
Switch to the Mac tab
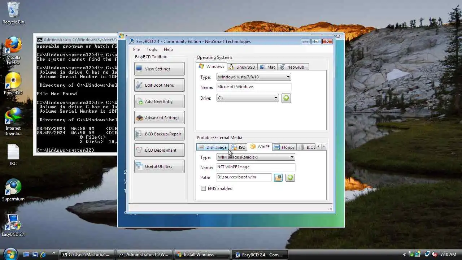267,67
